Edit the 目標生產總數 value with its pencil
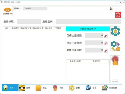 point(105,36)
